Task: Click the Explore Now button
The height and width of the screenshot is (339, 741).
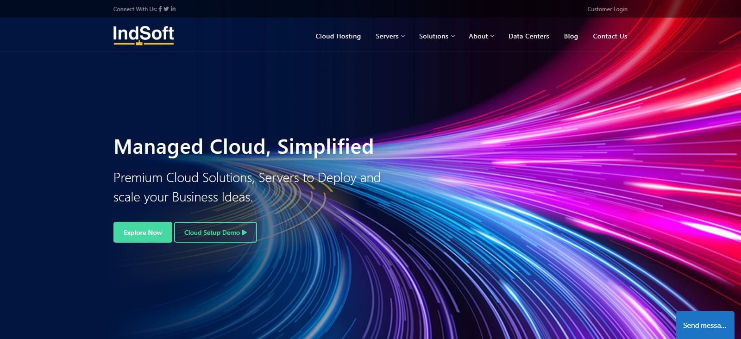Action: click(143, 232)
